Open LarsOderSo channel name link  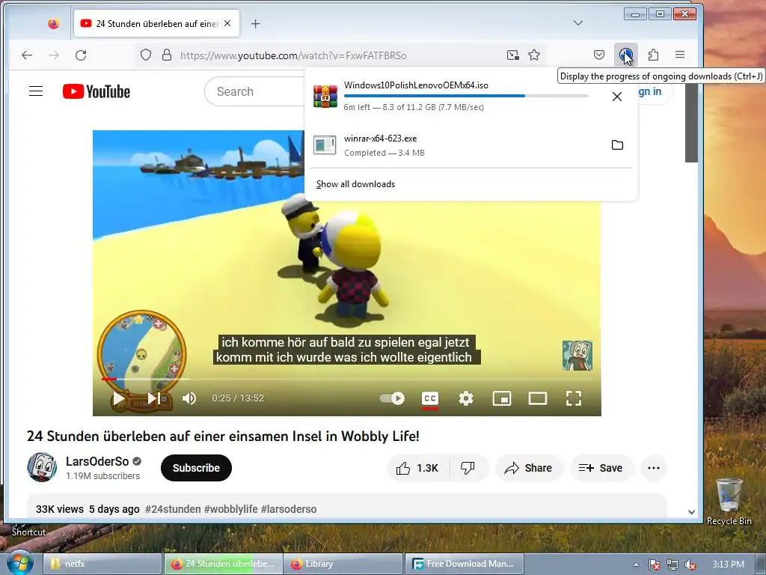(x=97, y=461)
